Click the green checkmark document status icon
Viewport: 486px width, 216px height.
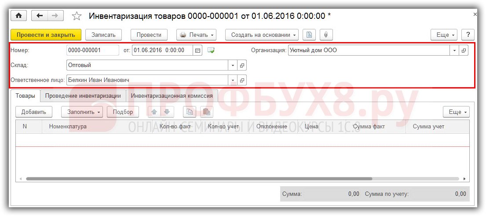coord(211,50)
